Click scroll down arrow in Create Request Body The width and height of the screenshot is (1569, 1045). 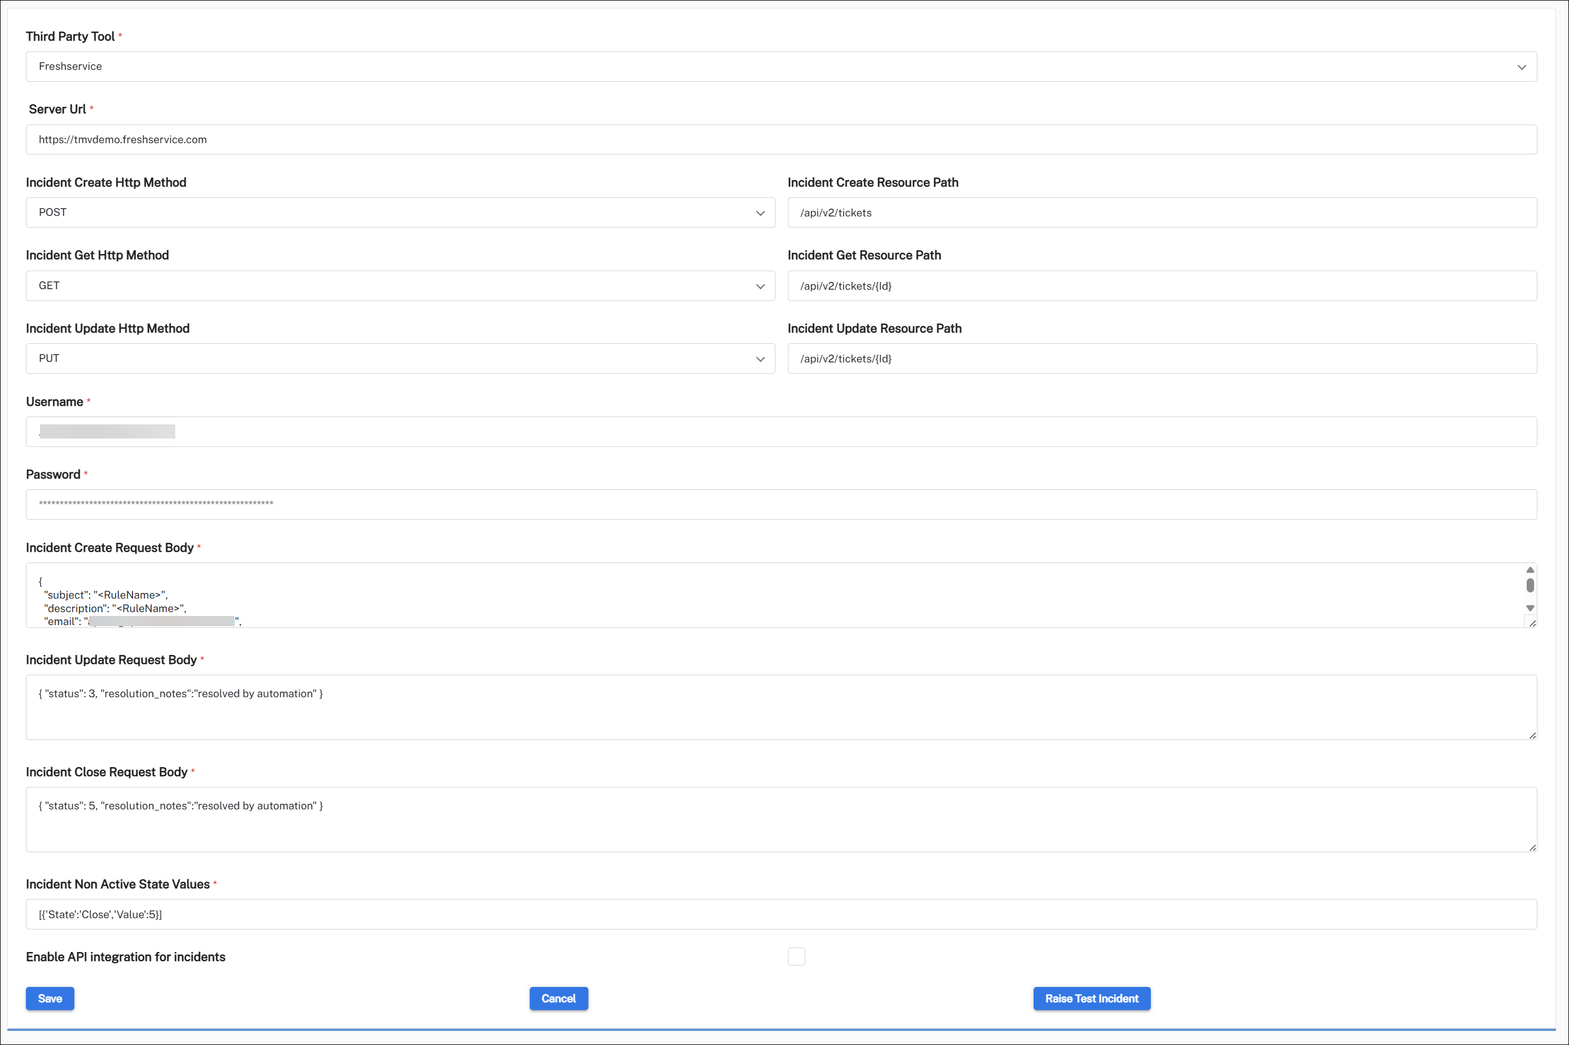coord(1530,608)
